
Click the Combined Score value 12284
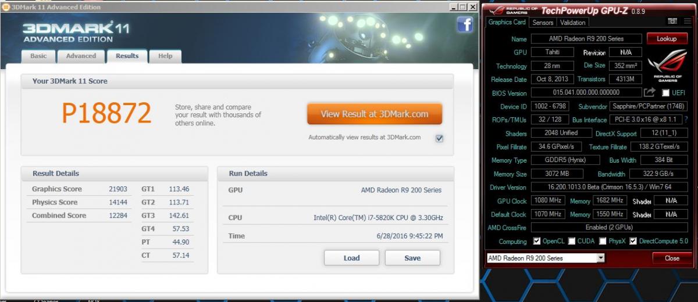click(118, 215)
